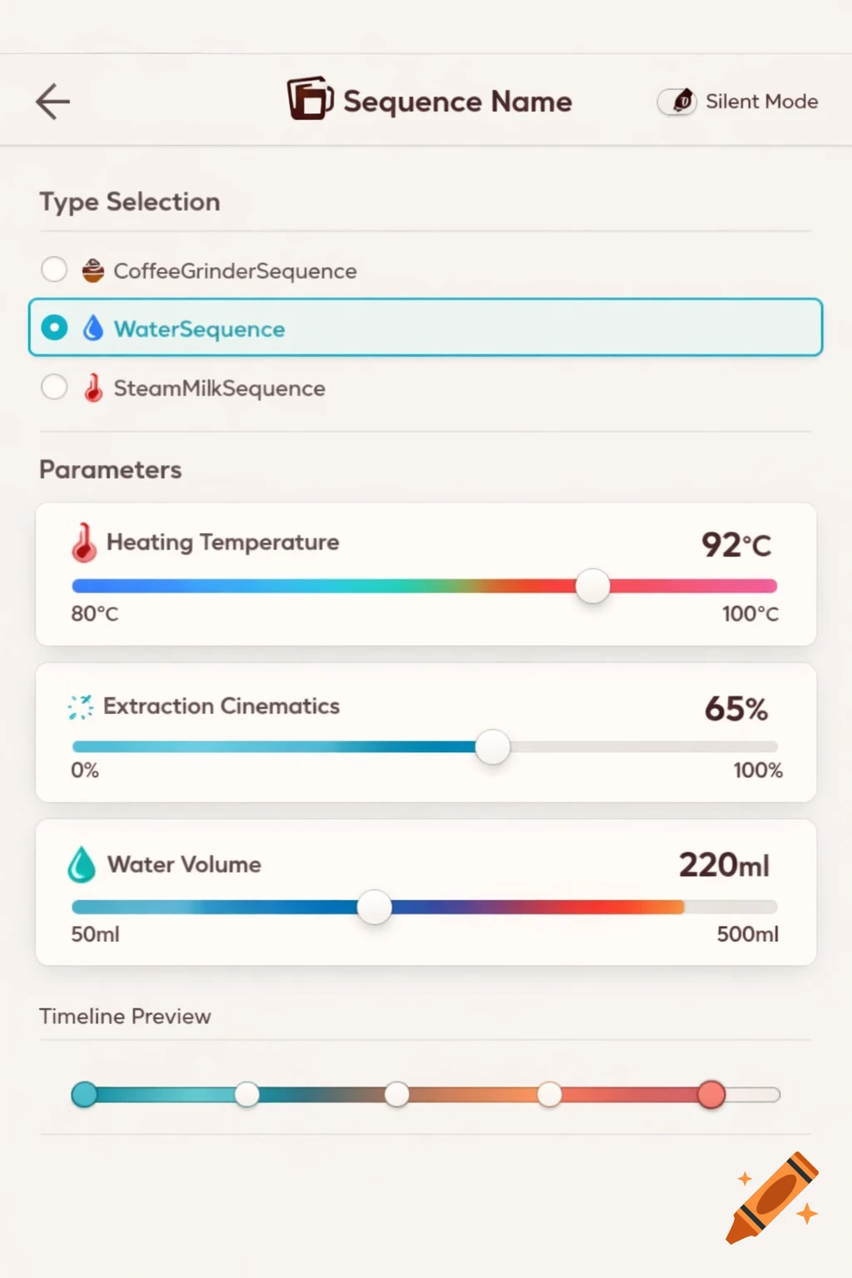Click the back arrow in the header
The height and width of the screenshot is (1278, 852).
(x=52, y=101)
